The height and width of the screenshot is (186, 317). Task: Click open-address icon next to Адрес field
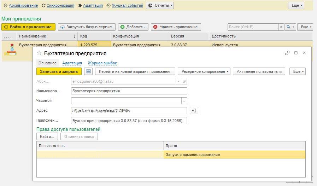tap(194, 111)
